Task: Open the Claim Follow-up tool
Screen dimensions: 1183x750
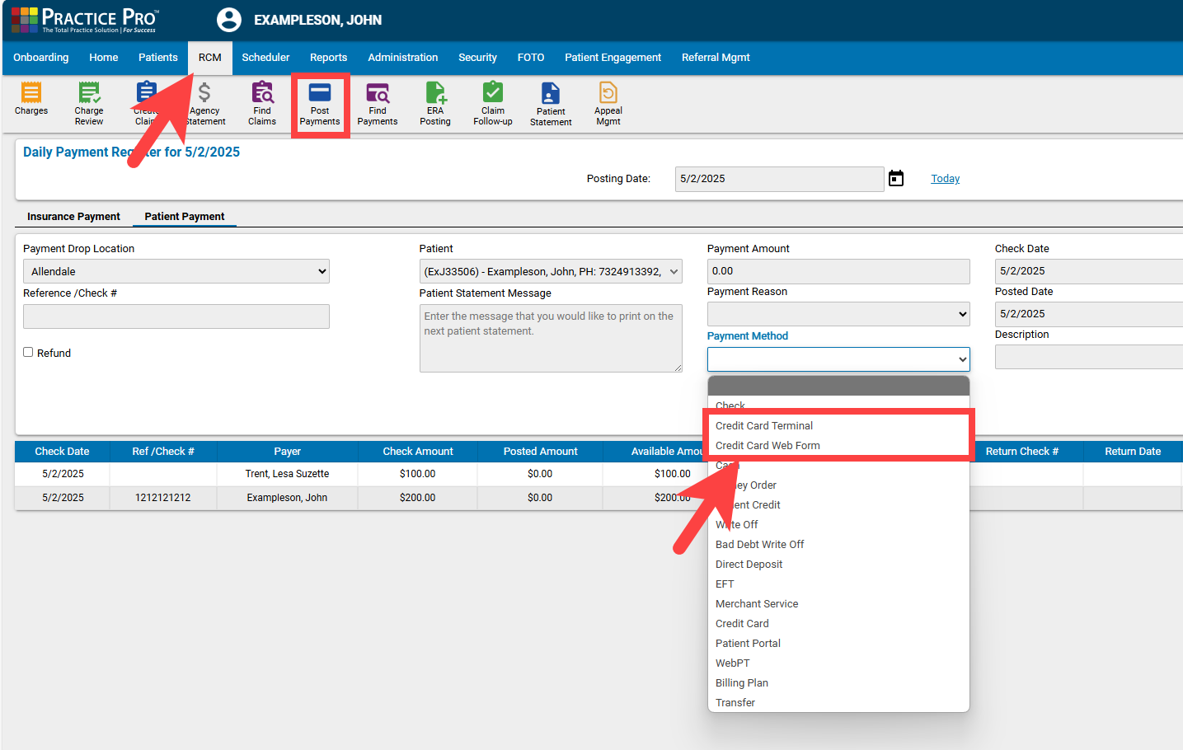Action: point(492,102)
